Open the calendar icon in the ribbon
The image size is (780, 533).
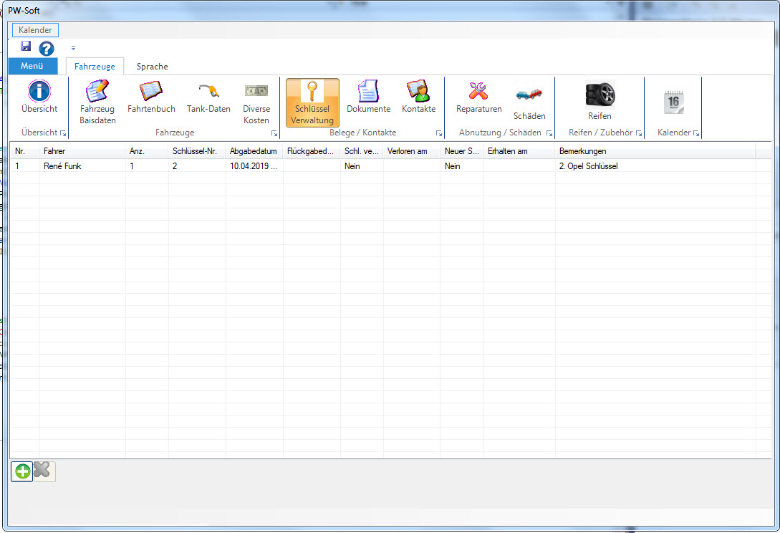click(x=673, y=102)
